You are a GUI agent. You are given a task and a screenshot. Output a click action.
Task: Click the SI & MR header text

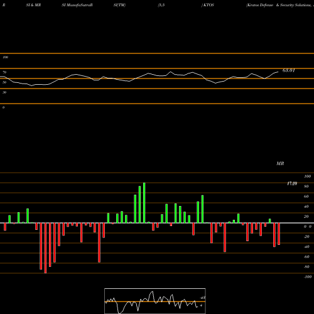coord(33,5)
